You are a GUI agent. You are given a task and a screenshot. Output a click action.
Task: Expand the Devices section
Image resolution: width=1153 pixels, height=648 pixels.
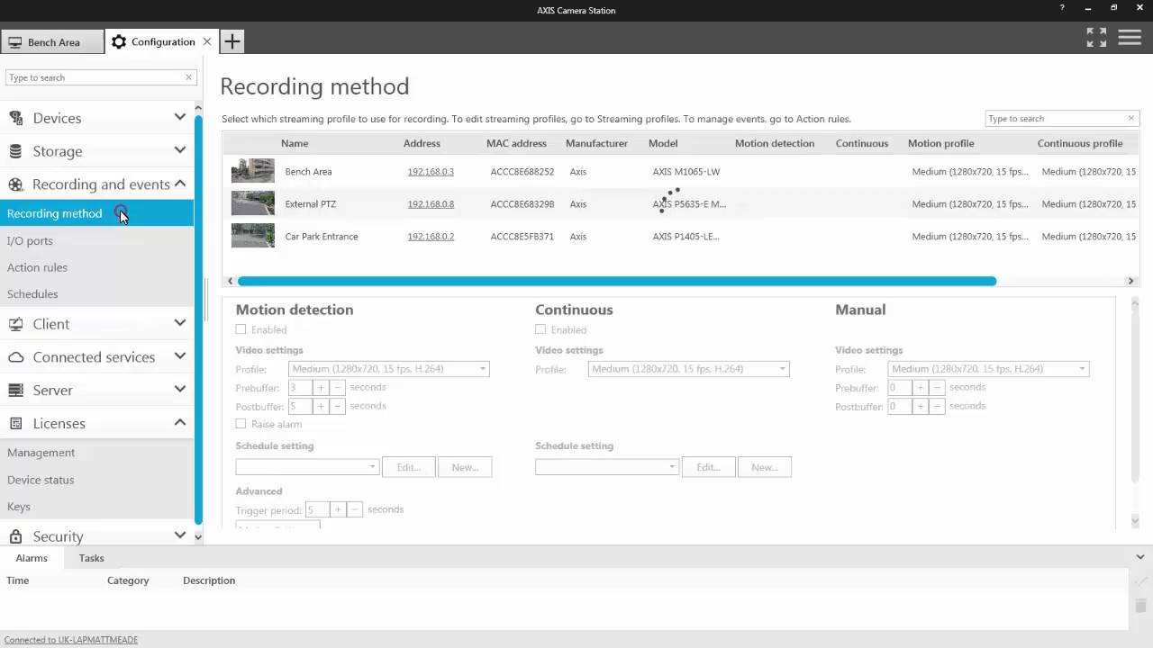(179, 118)
